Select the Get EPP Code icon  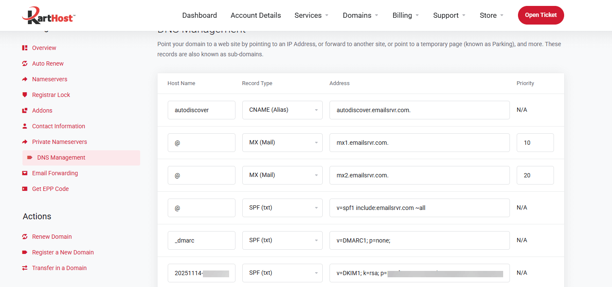tap(25, 188)
